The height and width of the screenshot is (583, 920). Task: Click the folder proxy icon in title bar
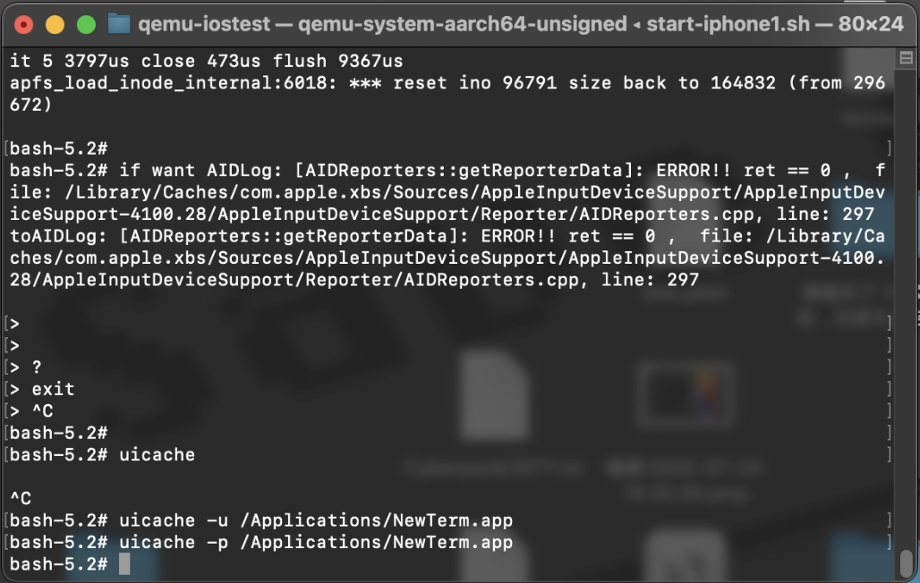[x=118, y=24]
